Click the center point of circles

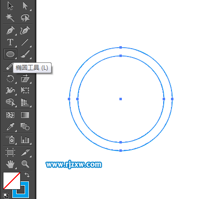(120, 99)
